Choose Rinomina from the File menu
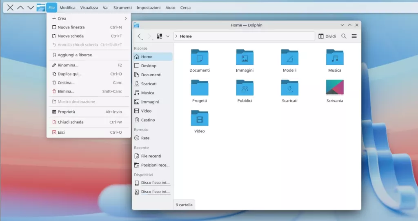 (x=89, y=65)
